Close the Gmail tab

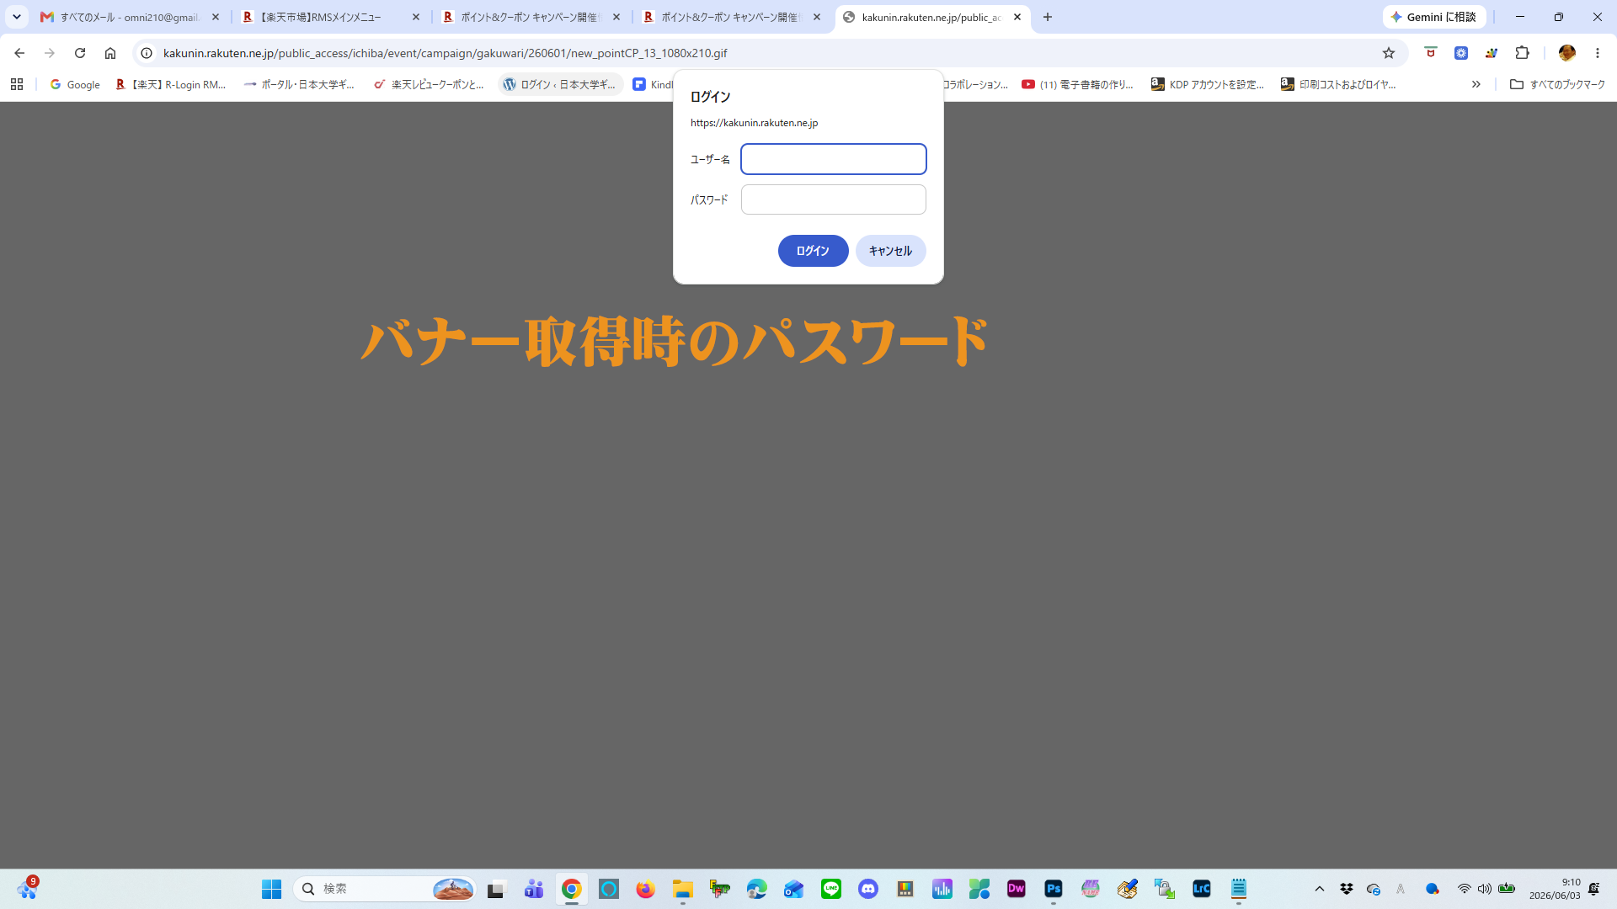tap(216, 17)
